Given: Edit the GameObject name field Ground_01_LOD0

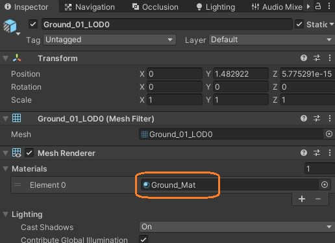Looking at the screenshot, I should point(167,24).
